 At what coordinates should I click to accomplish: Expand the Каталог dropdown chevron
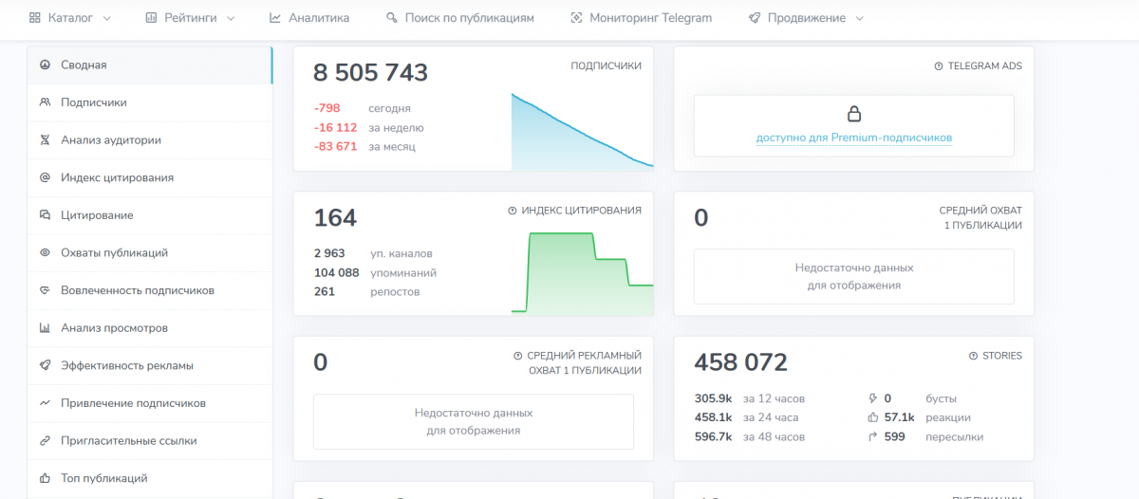[x=106, y=18]
